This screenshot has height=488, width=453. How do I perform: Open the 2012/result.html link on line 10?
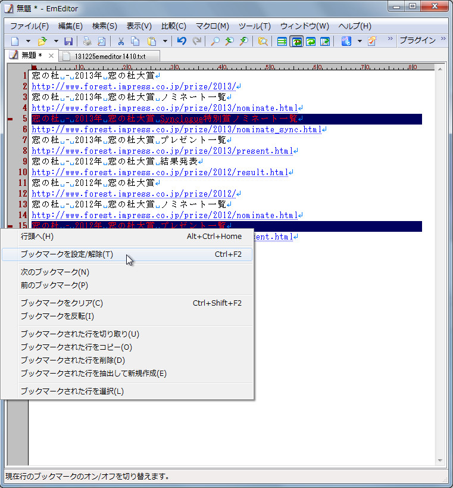[x=160, y=172]
